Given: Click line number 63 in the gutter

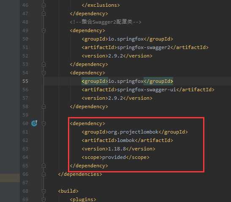Looking at the screenshot, I should tap(25, 149).
